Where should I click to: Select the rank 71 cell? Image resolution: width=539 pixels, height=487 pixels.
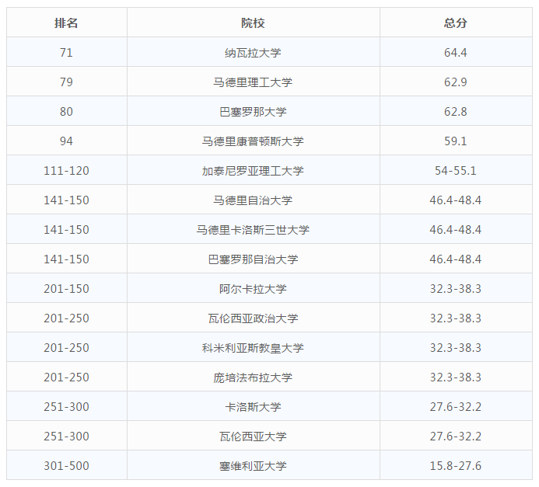[x=66, y=53]
